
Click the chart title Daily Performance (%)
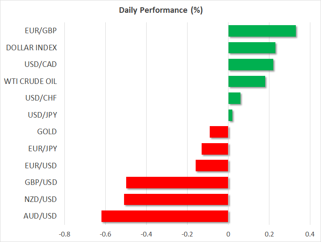pyautogui.click(x=160, y=10)
